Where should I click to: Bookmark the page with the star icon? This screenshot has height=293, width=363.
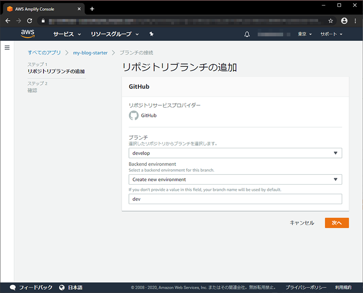pos(331,21)
